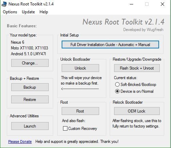Click the 'Current status:' label
The width and height of the screenshot is (171, 148).
125,78
